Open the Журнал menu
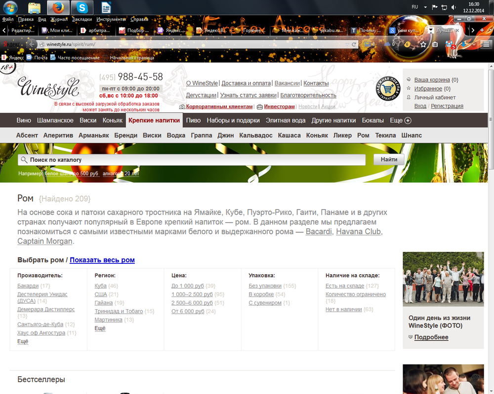The width and height of the screenshot is (494, 394). 59,19
